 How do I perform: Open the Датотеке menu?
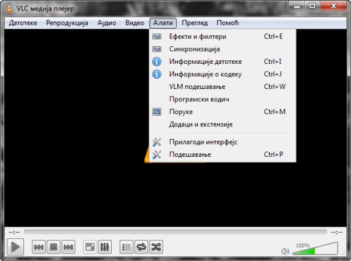point(24,23)
